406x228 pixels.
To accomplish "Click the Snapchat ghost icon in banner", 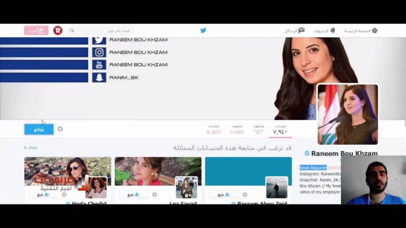I will [x=99, y=78].
